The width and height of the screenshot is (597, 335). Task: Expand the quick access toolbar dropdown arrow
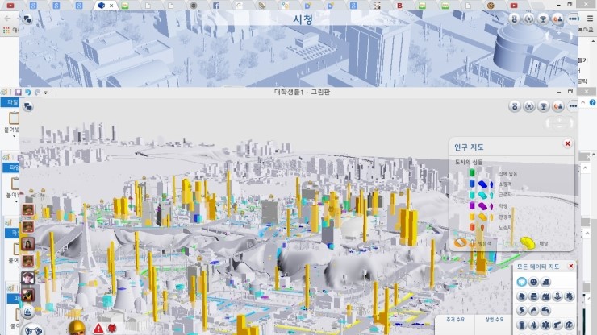click(46, 93)
